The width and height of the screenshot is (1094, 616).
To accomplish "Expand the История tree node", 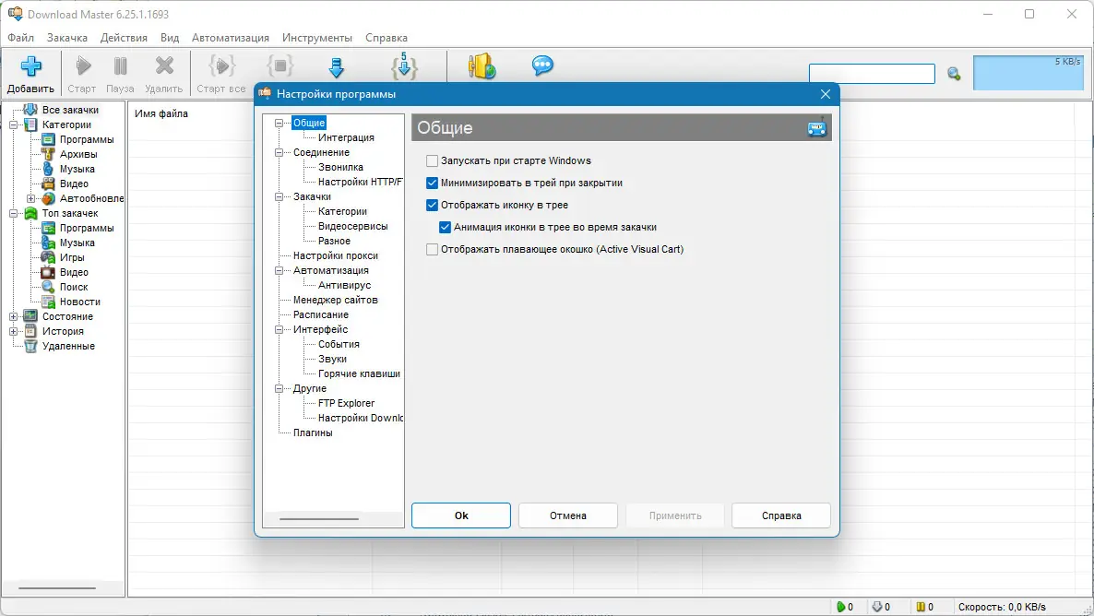I will tap(13, 331).
